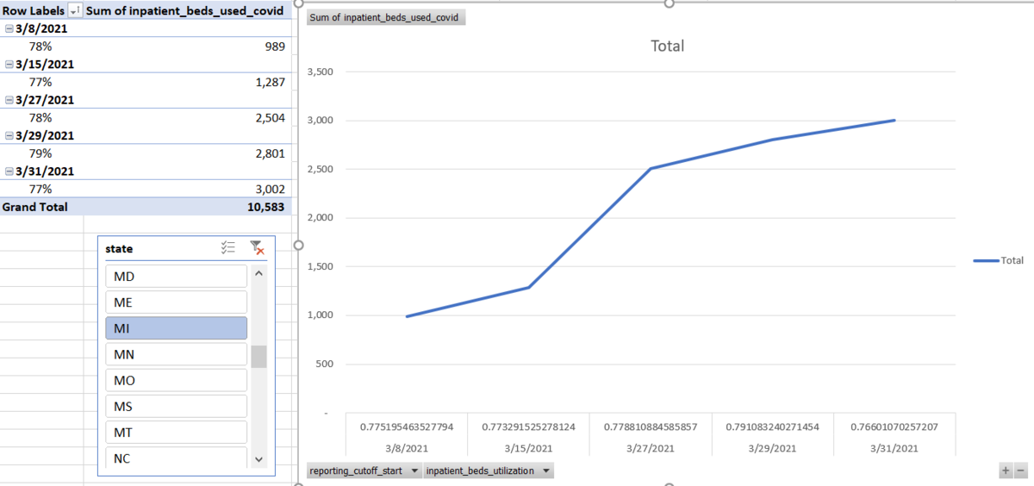
Task: Click the Total legend entry
Action: [1000, 260]
